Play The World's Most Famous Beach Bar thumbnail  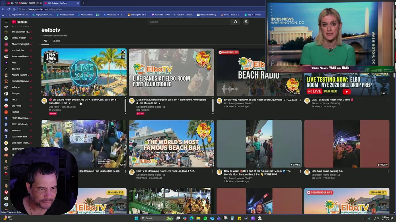click(x=171, y=144)
